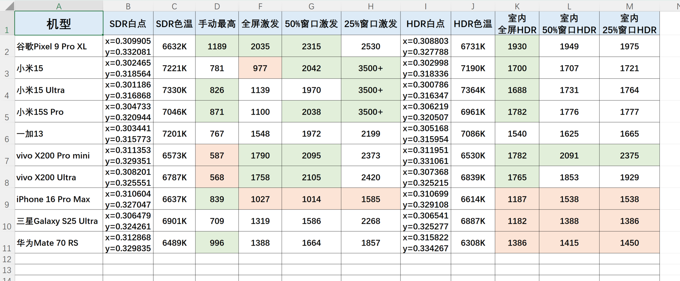The width and height of the screenshot is (680, 281).
Task: Select the green cell showing '2375'
Action: click(x=629, y=155)
